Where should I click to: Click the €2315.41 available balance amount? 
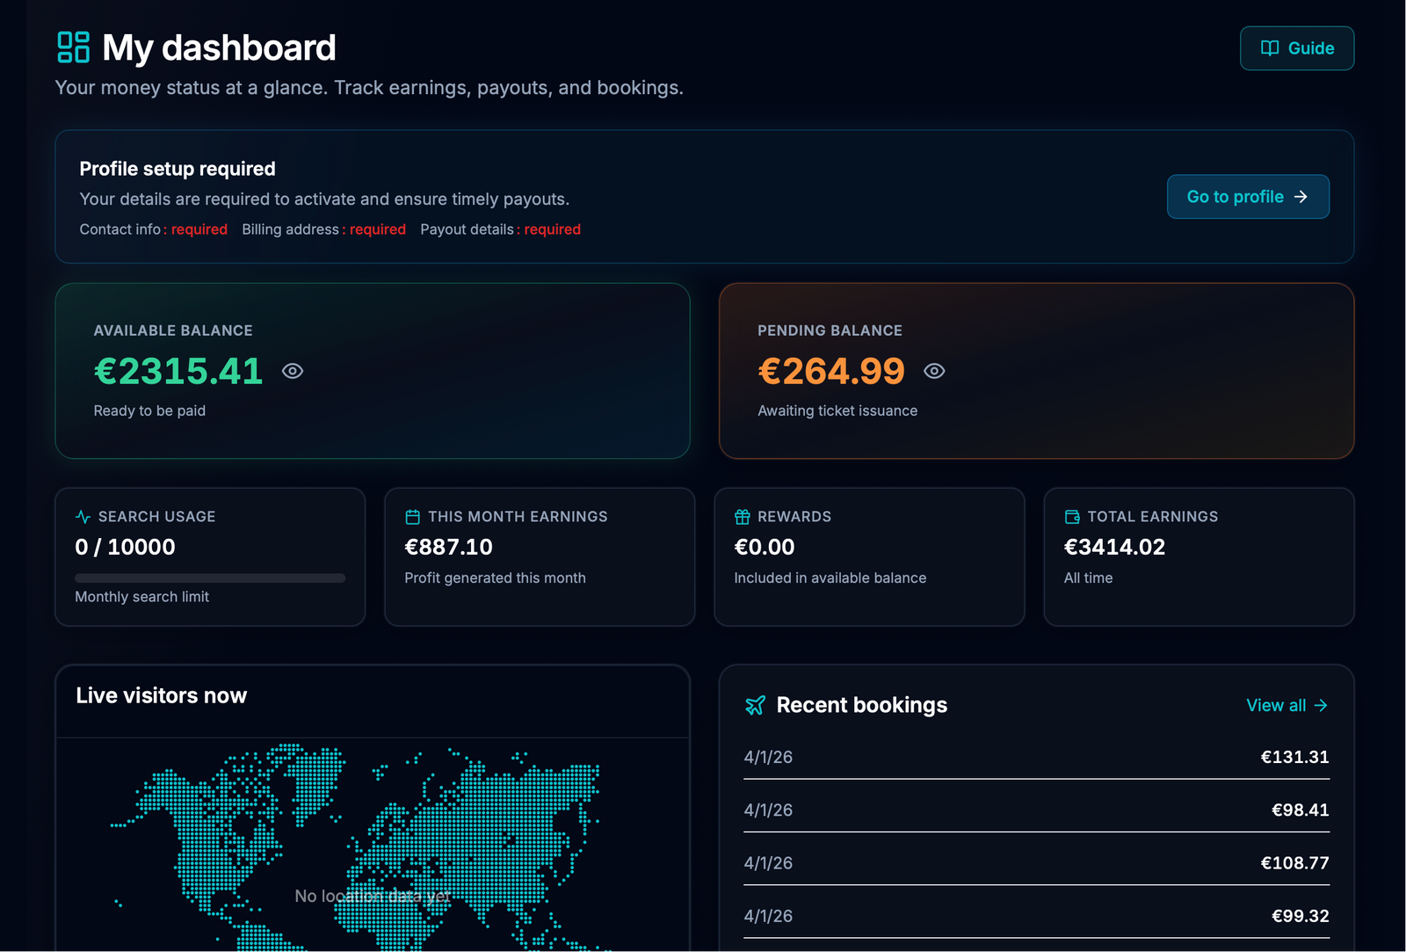(178, 371)
